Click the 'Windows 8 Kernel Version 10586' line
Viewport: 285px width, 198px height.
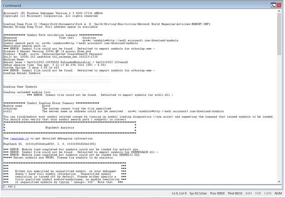(47, 51)
